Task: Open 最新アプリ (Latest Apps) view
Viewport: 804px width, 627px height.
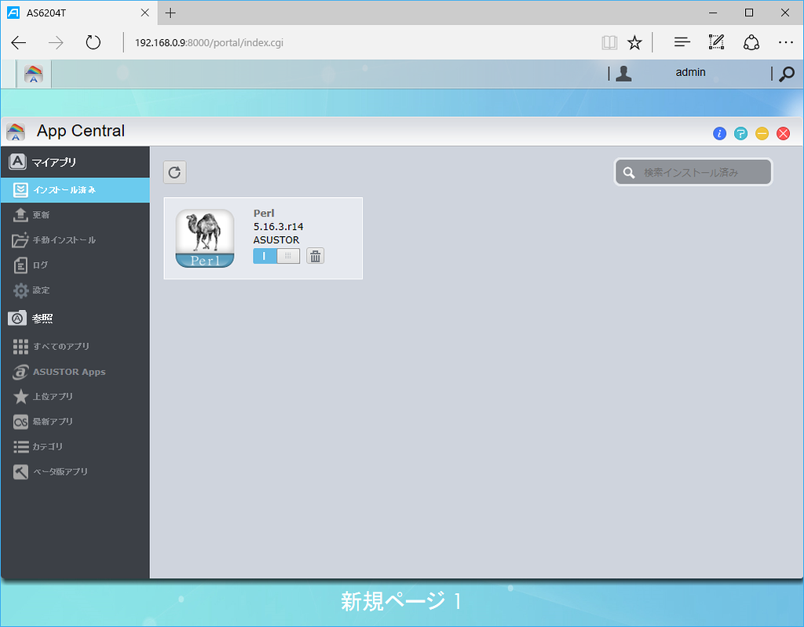Action: pyautogui.click(x=57, y=421)
